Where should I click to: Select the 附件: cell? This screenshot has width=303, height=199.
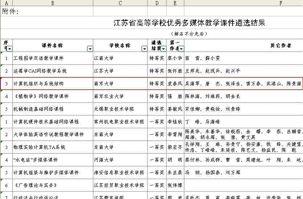point(11,11)
